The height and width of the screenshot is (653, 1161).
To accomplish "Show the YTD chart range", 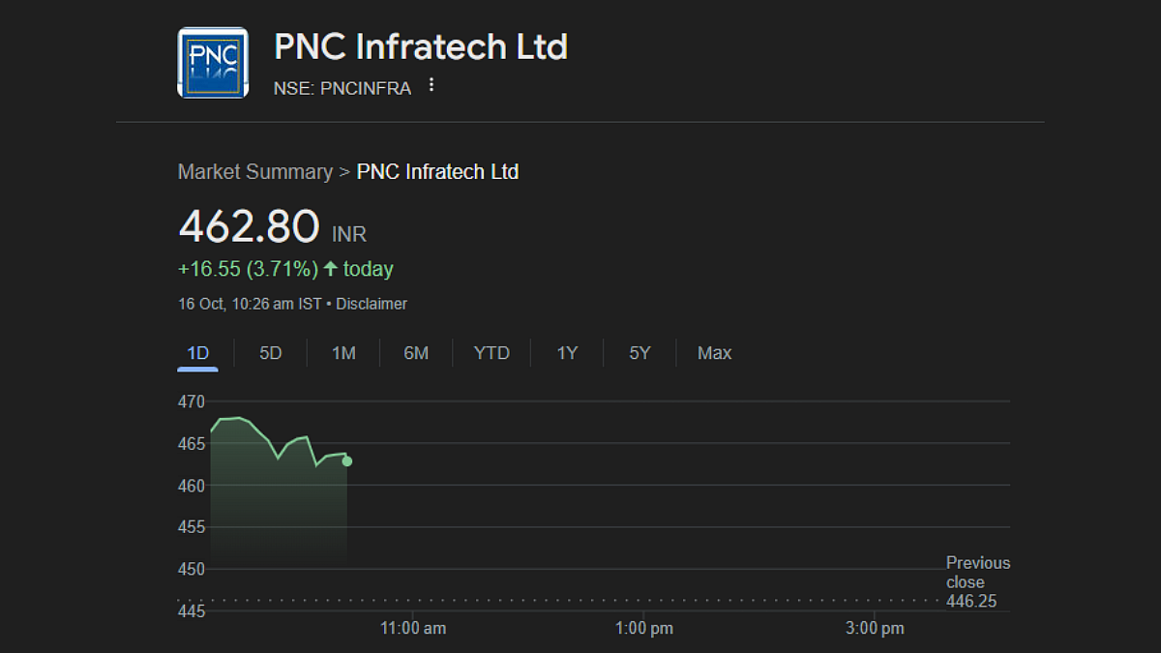I will pos(491,353).
